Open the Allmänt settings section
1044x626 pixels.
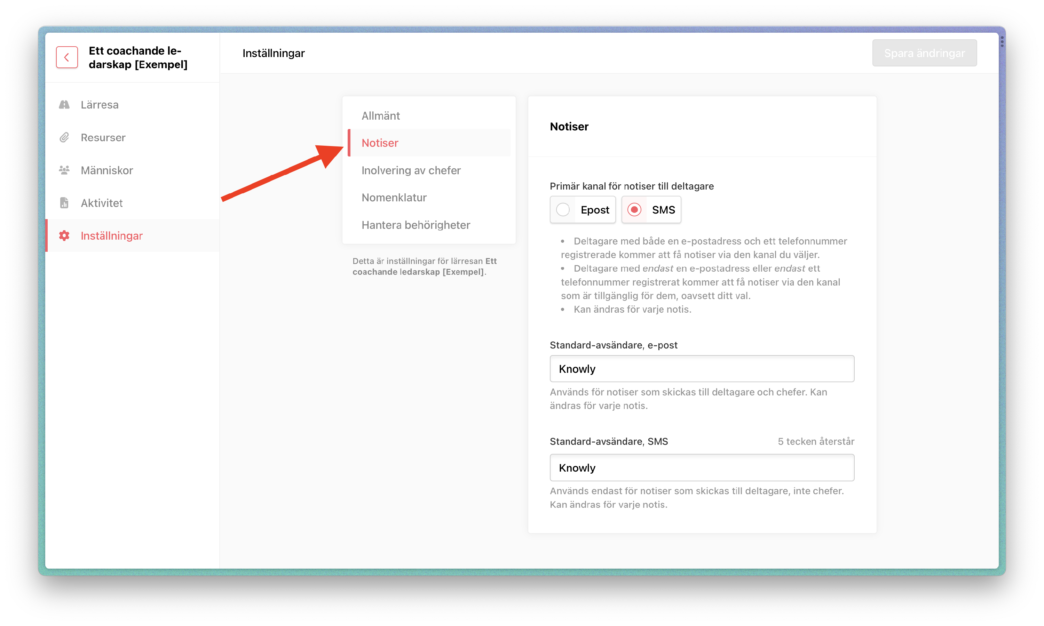pyautogui.click(x=381, y=115)
